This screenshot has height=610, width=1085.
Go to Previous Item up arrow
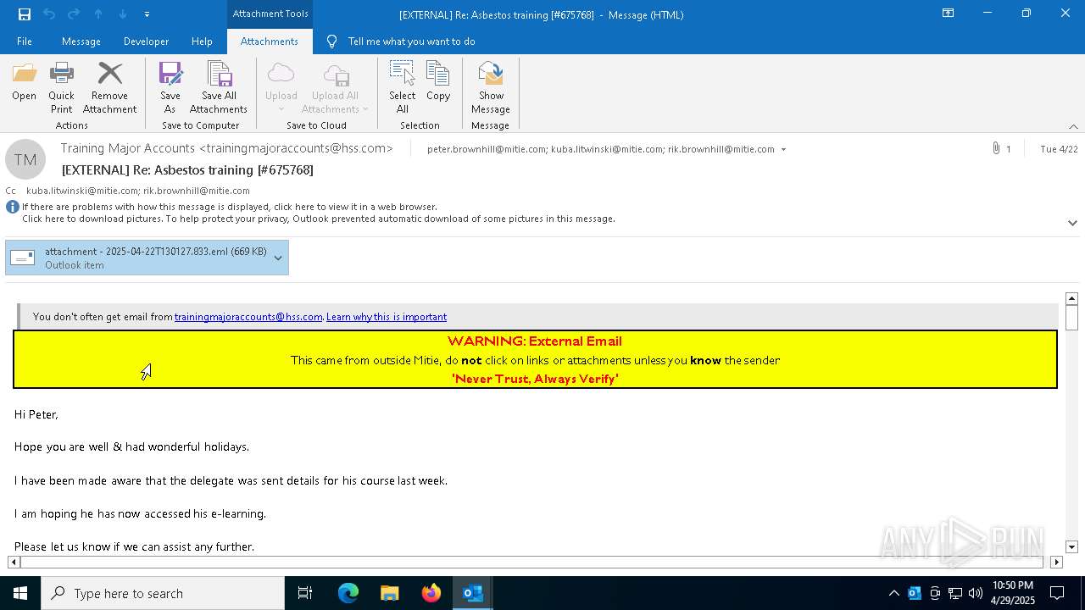click(x=98, y=14)
